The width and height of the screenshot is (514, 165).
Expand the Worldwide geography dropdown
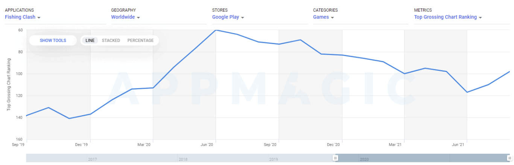[123, 17]
